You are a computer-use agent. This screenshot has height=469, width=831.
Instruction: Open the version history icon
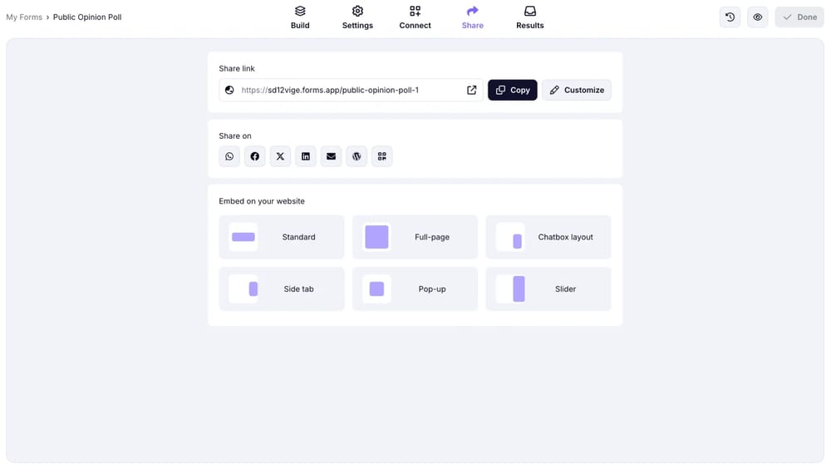coord(730,17)
